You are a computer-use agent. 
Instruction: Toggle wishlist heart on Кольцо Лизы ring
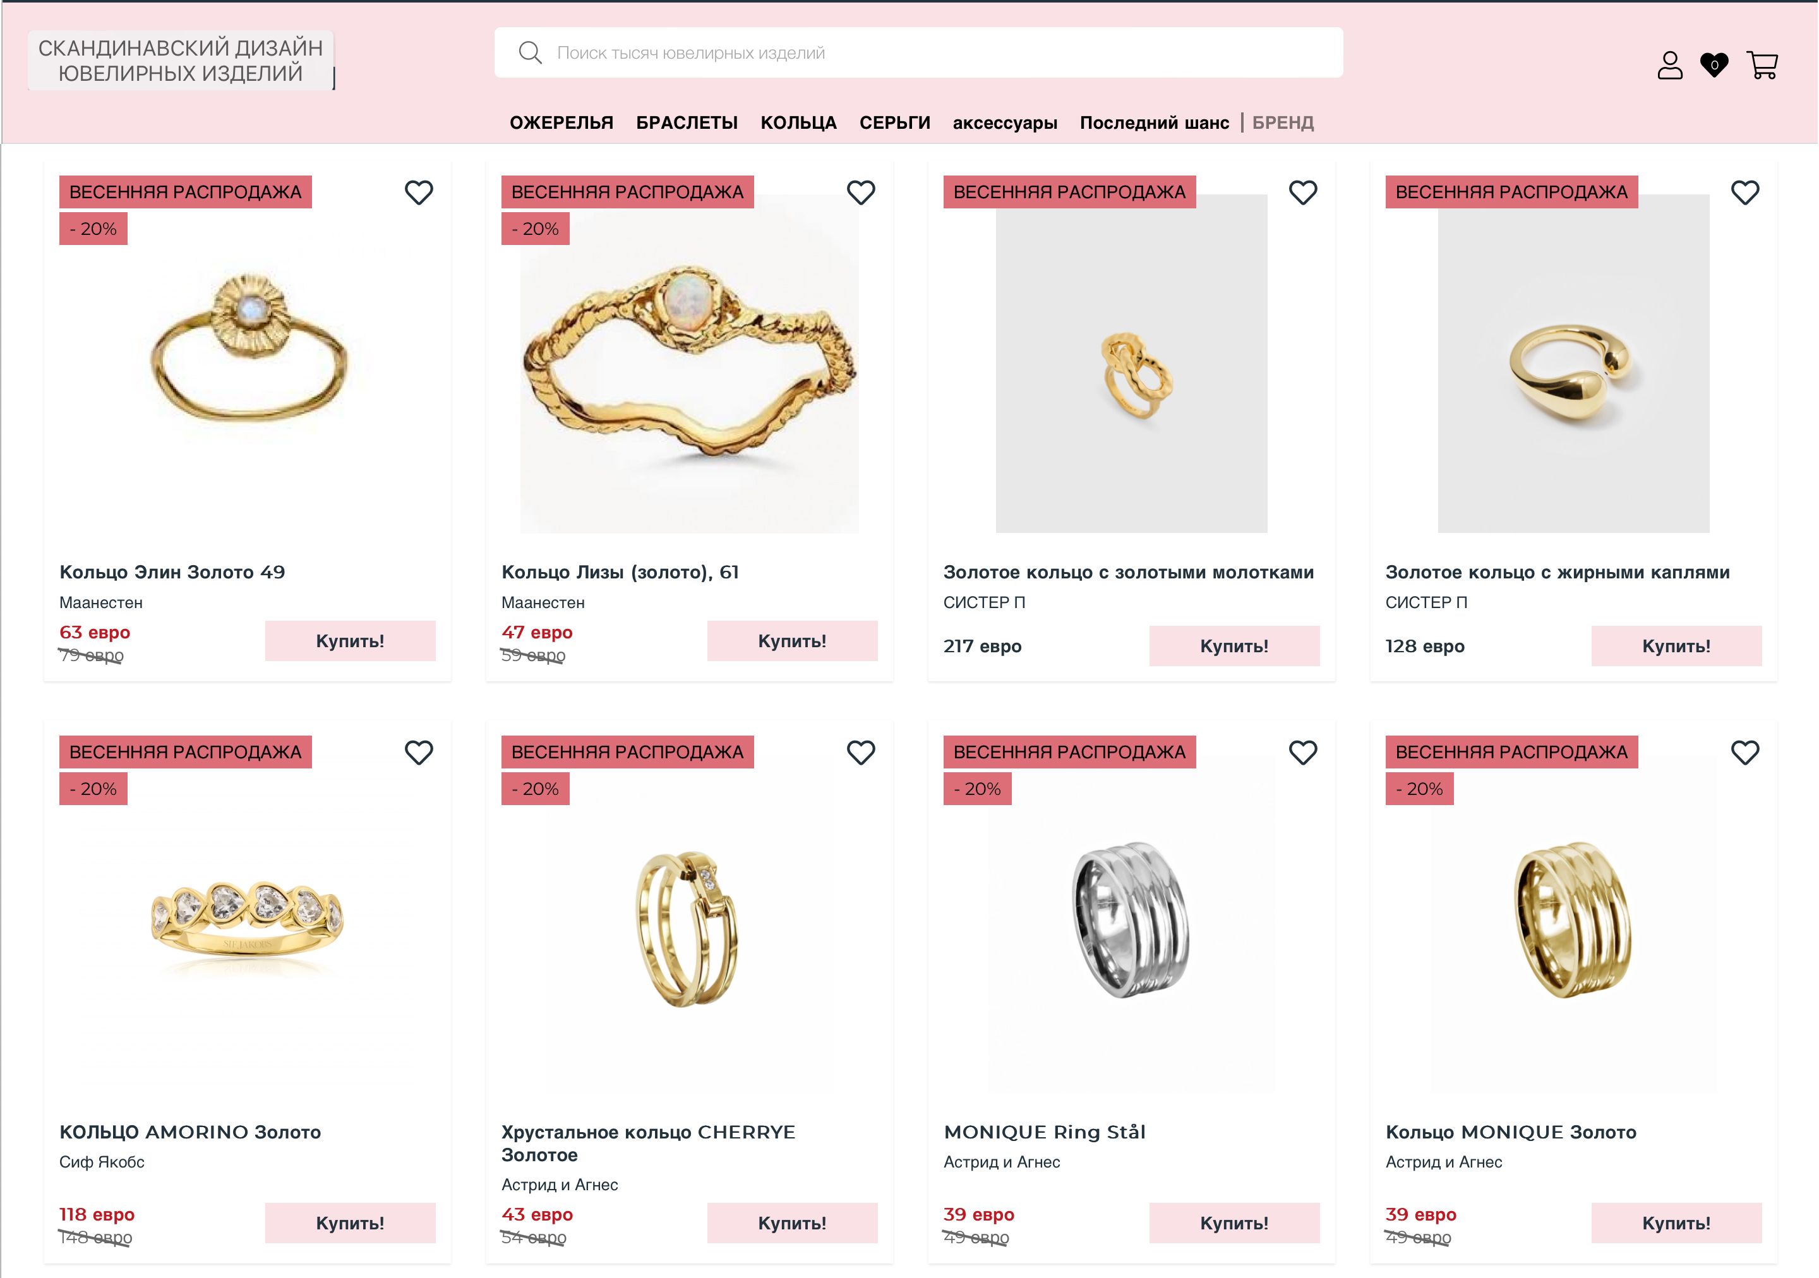(861, 193)
